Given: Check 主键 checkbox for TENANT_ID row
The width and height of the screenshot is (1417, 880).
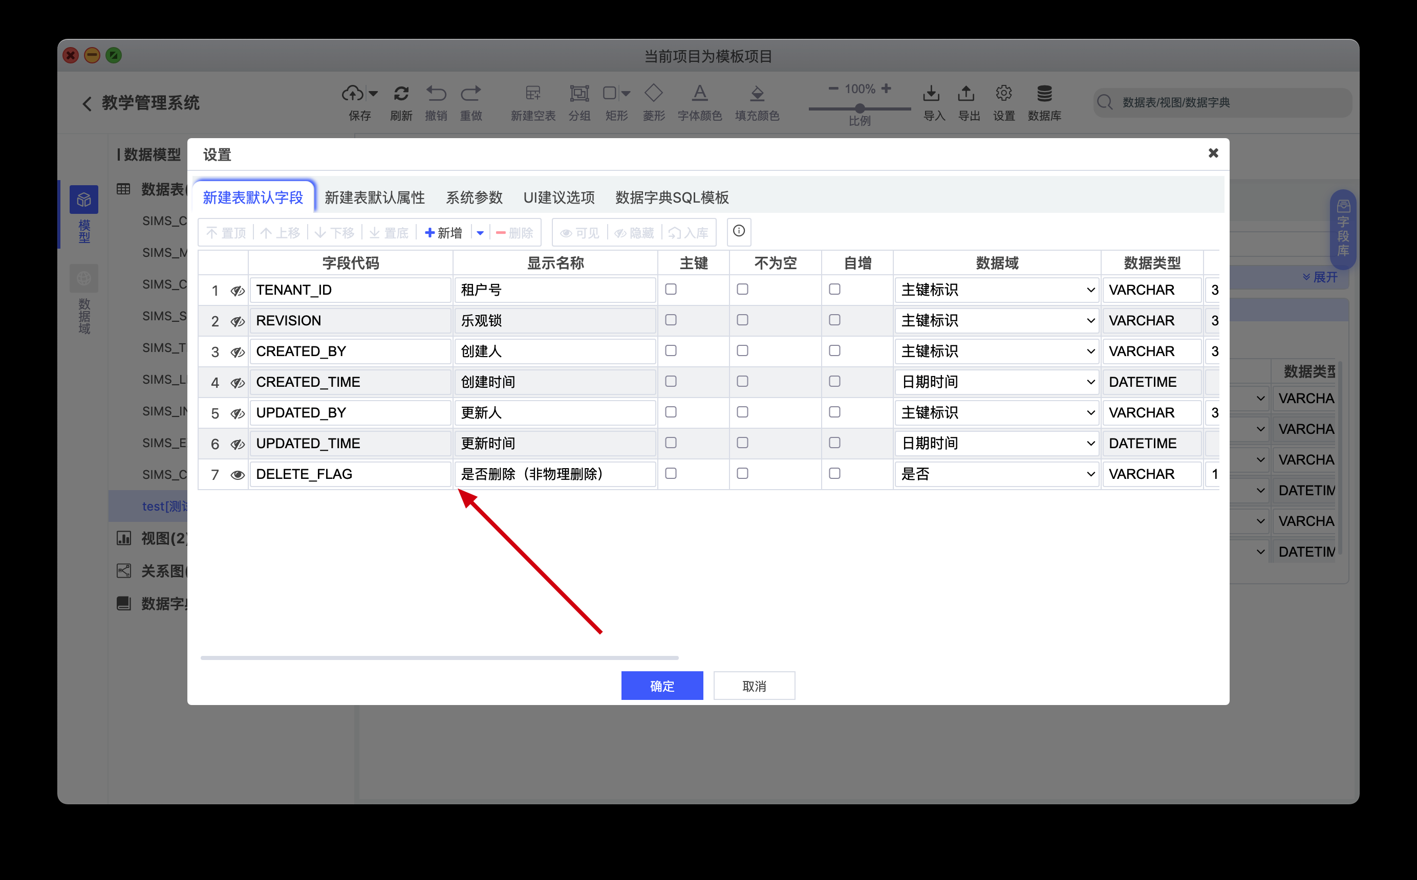Looking at the screenshot, I should click(x=671, y=289).
